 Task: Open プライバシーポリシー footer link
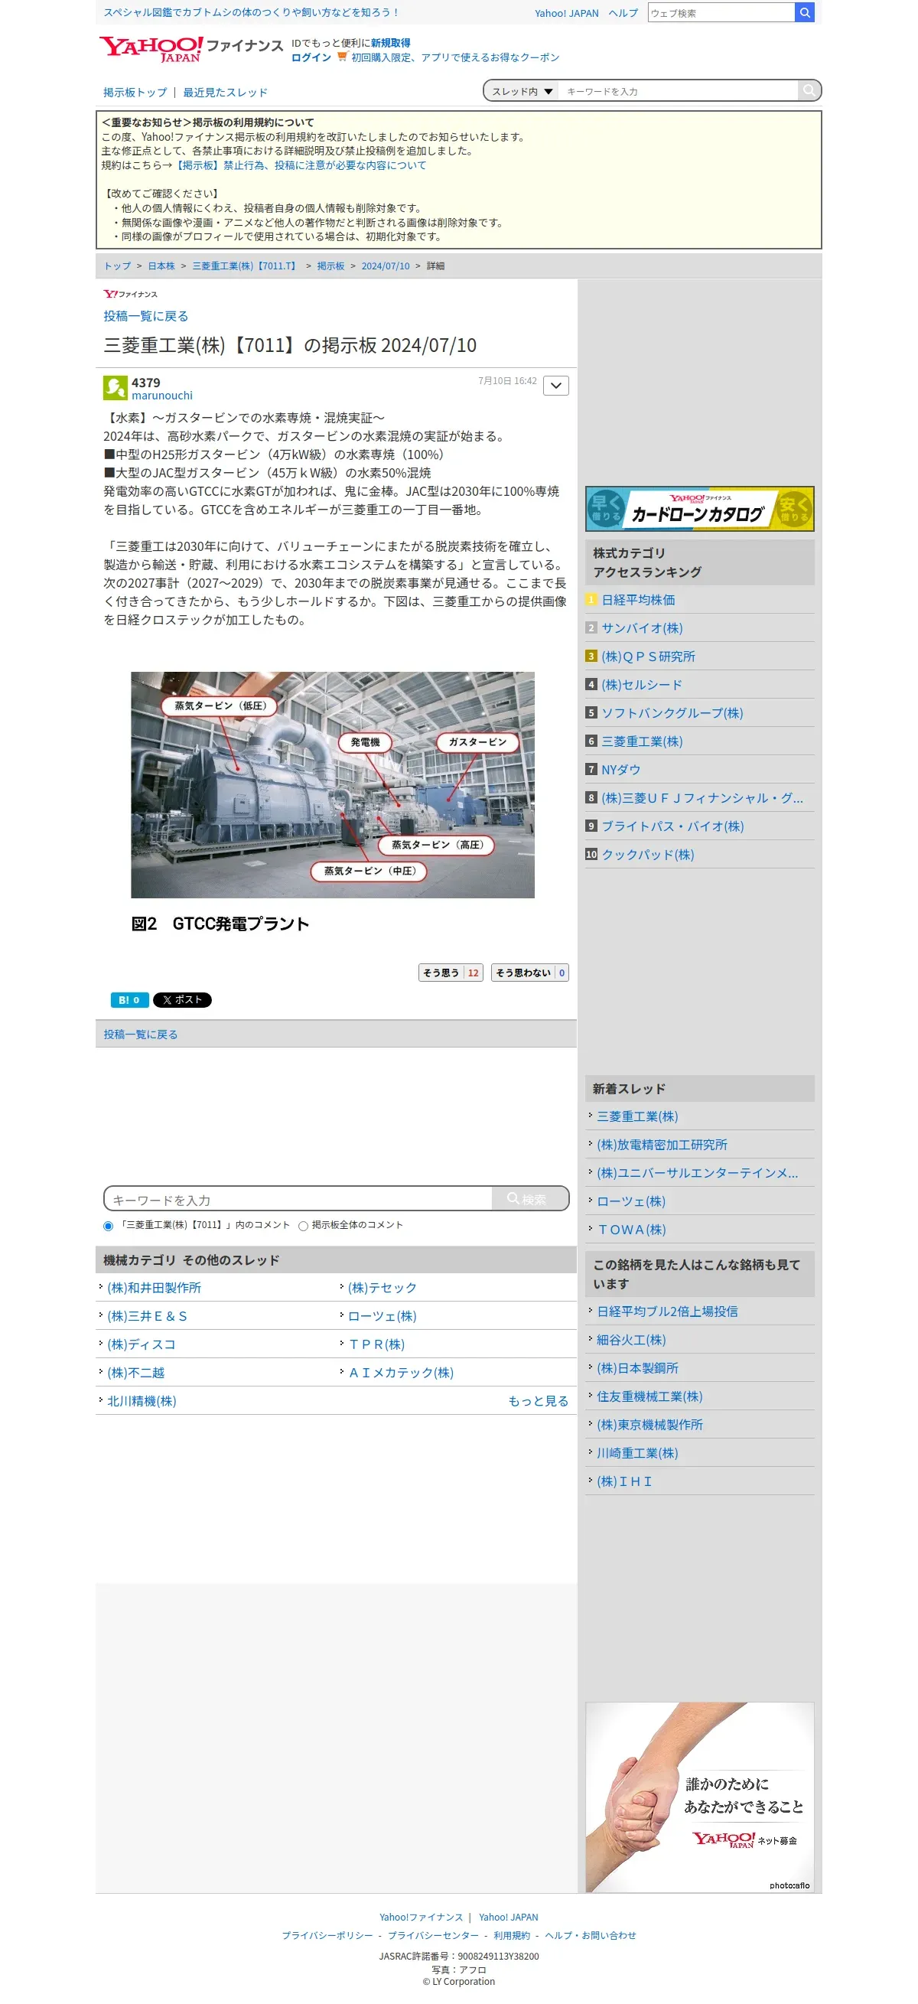[327, 1936]
